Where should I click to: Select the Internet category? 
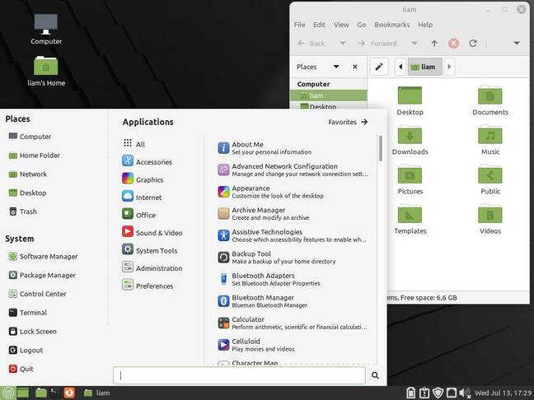142,197
